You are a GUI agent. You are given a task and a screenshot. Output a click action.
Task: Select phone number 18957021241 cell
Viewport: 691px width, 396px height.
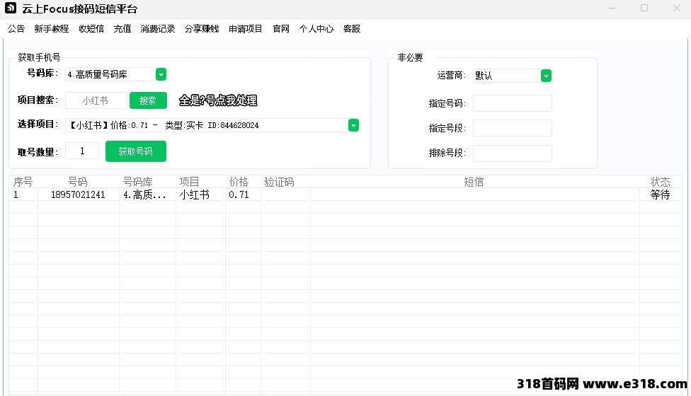[78, 194]
